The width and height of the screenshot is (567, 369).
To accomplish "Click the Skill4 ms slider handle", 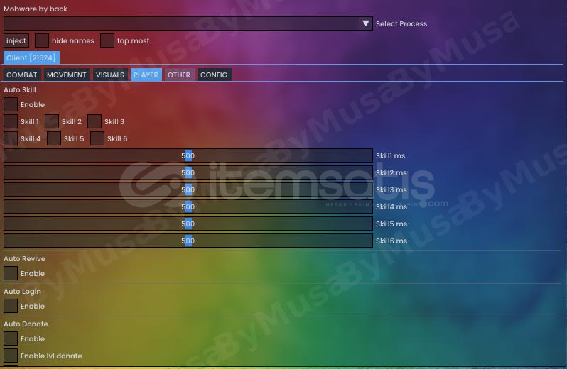I will pyautogui.click(x=188, y=206).
